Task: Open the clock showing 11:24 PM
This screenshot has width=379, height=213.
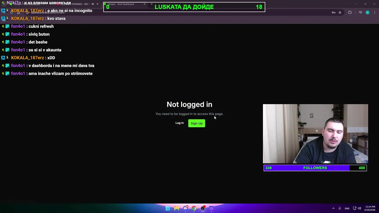Action: click(x=370, y=208)
